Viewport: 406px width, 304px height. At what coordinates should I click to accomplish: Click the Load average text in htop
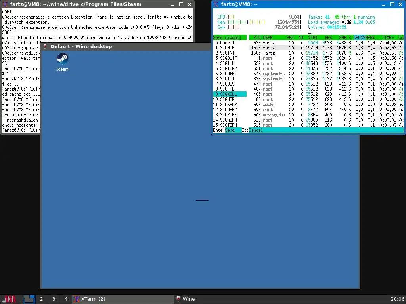click(x=341, y=22)
